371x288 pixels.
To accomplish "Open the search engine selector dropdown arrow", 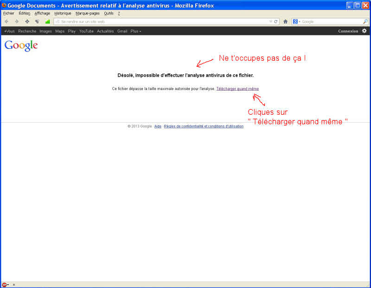I will point(300,21).
